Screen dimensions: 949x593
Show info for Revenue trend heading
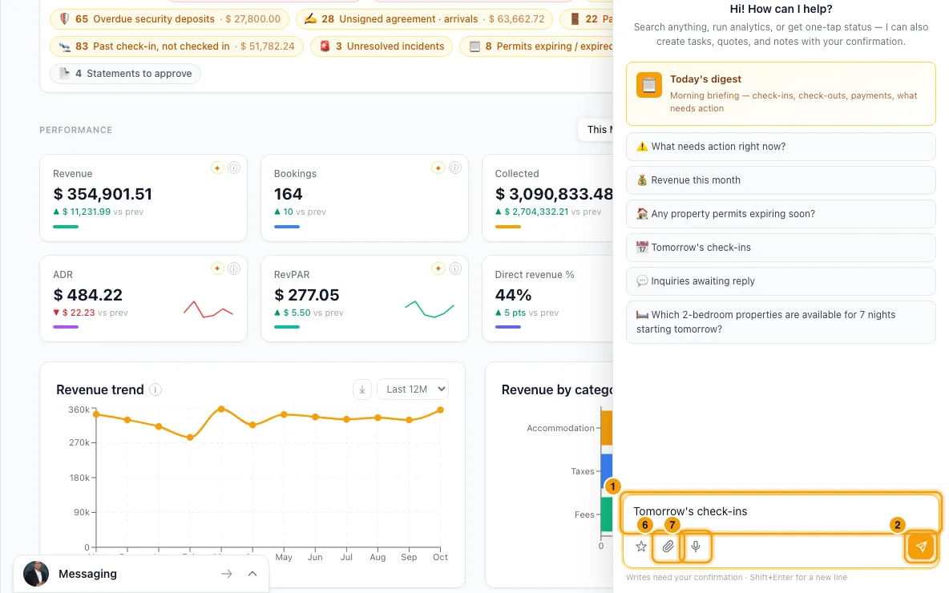pyautogui.click(x=155, y=389)
